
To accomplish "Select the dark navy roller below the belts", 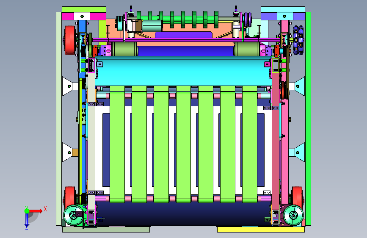I will tap(184, 213).
